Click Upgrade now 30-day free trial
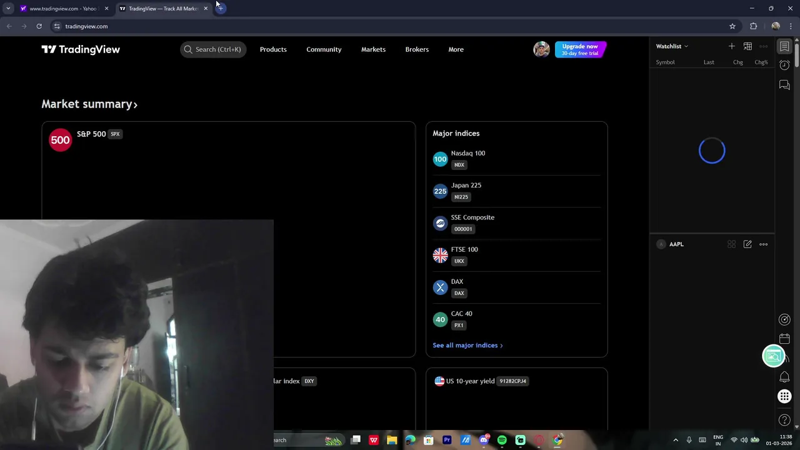 [580, 49]
